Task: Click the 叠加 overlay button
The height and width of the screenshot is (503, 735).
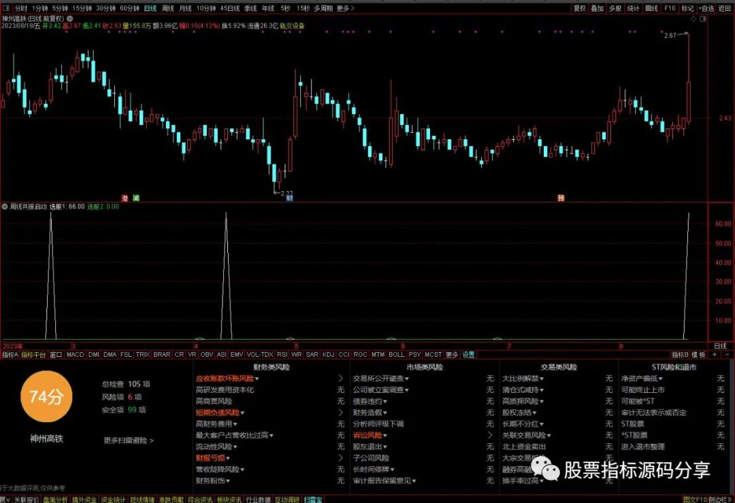Action: (598, 8)
